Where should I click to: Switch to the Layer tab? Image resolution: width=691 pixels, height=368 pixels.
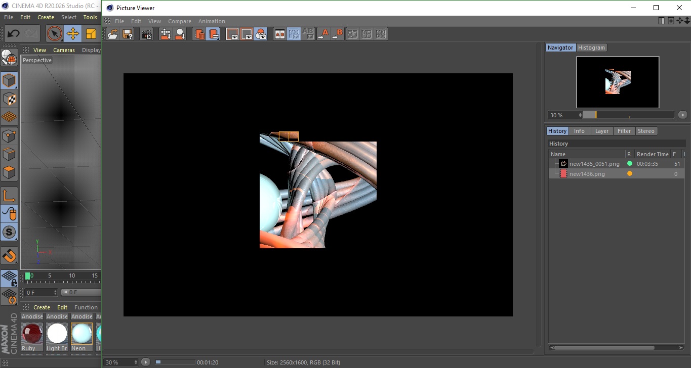(x=601, y=131)
